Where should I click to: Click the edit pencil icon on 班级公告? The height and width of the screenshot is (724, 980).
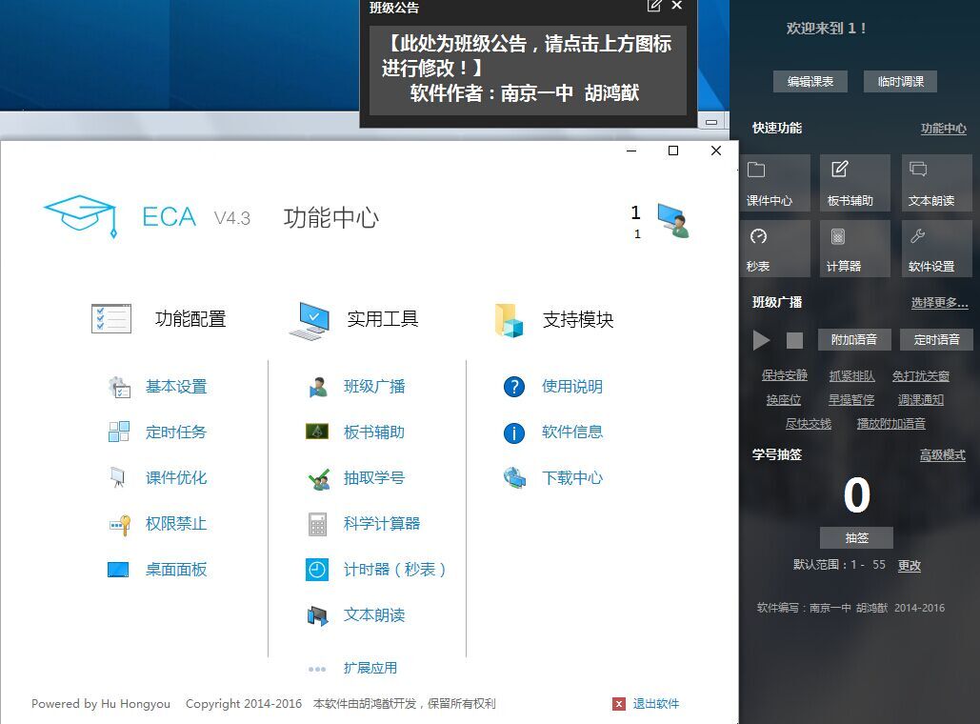[653, 6]
